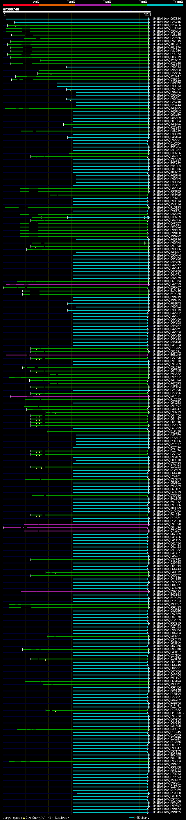Click UniRef100_P15194 label
Screen dimensions: 186x820
[167, 694]
